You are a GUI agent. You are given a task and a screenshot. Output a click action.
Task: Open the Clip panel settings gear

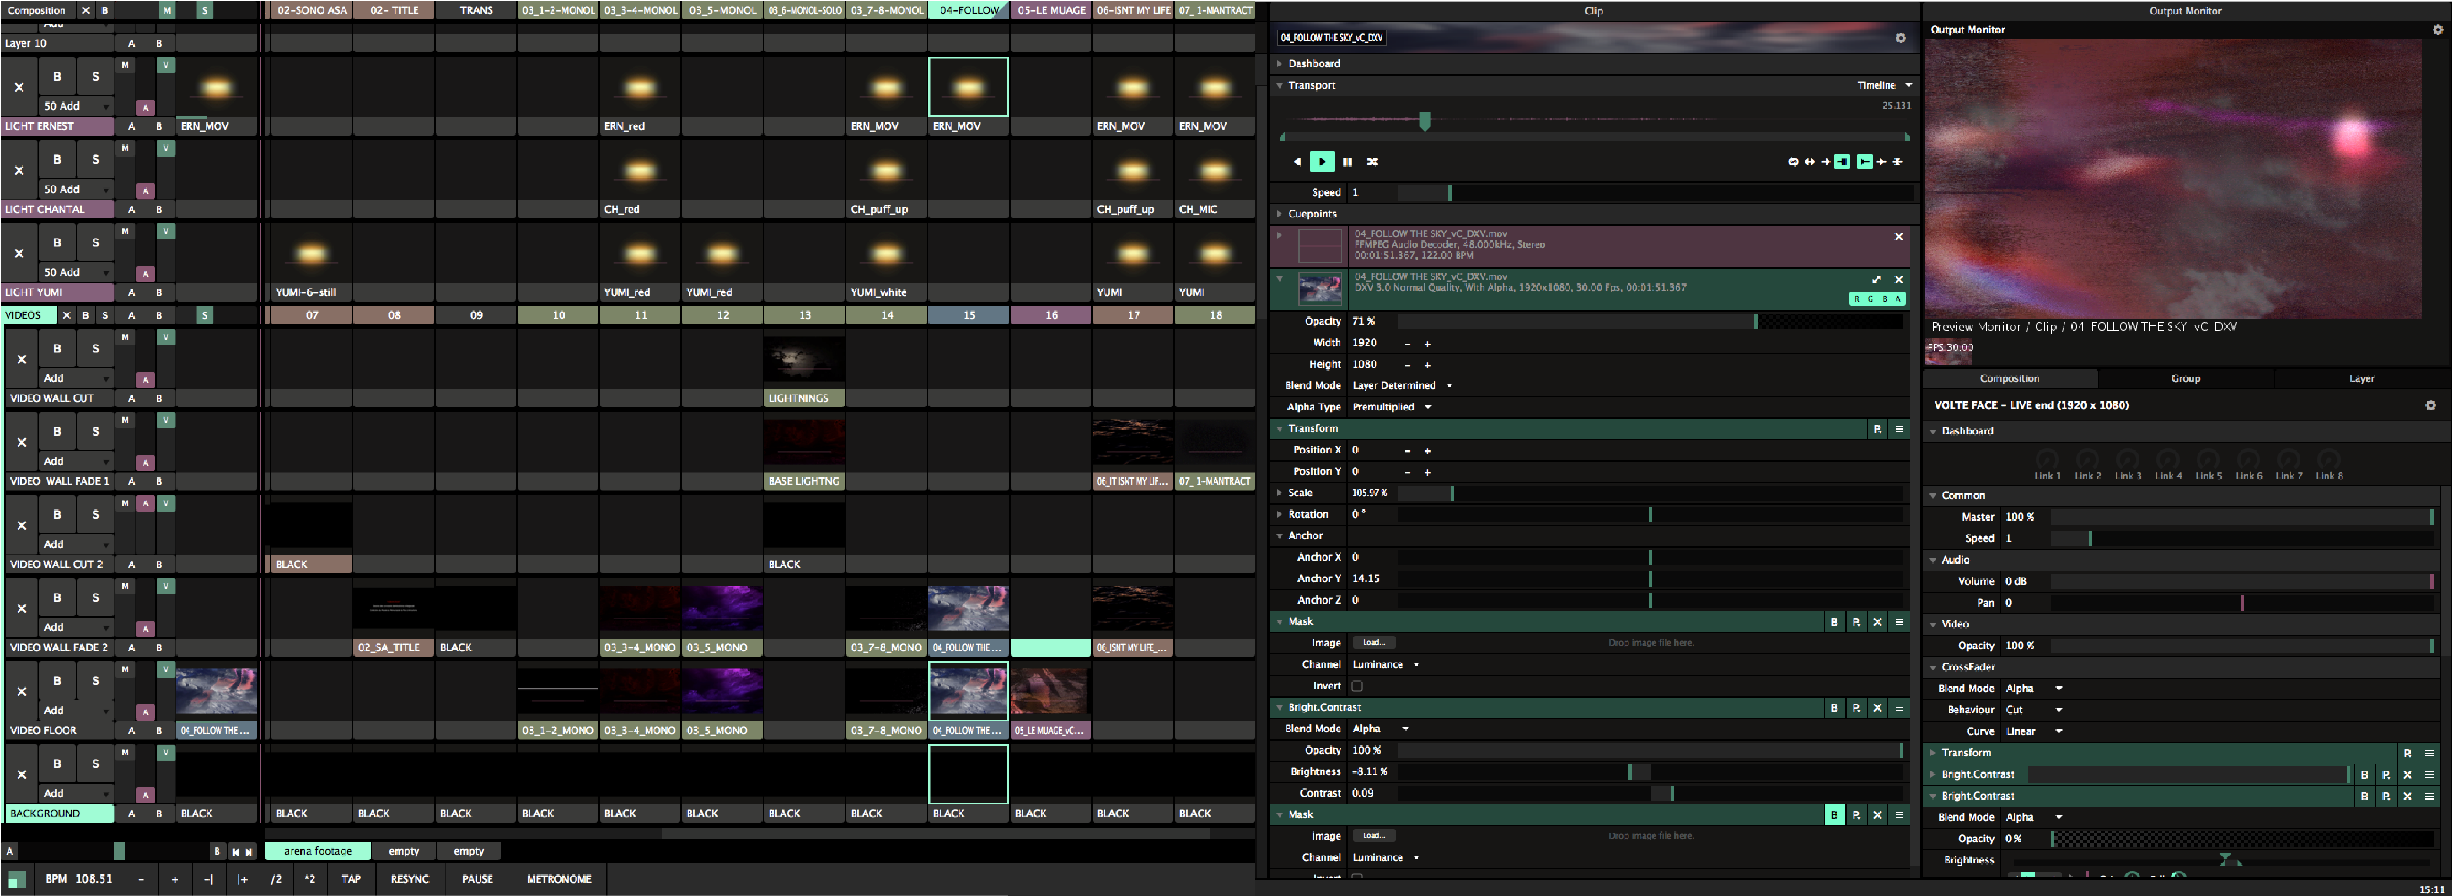(1900, 38)
